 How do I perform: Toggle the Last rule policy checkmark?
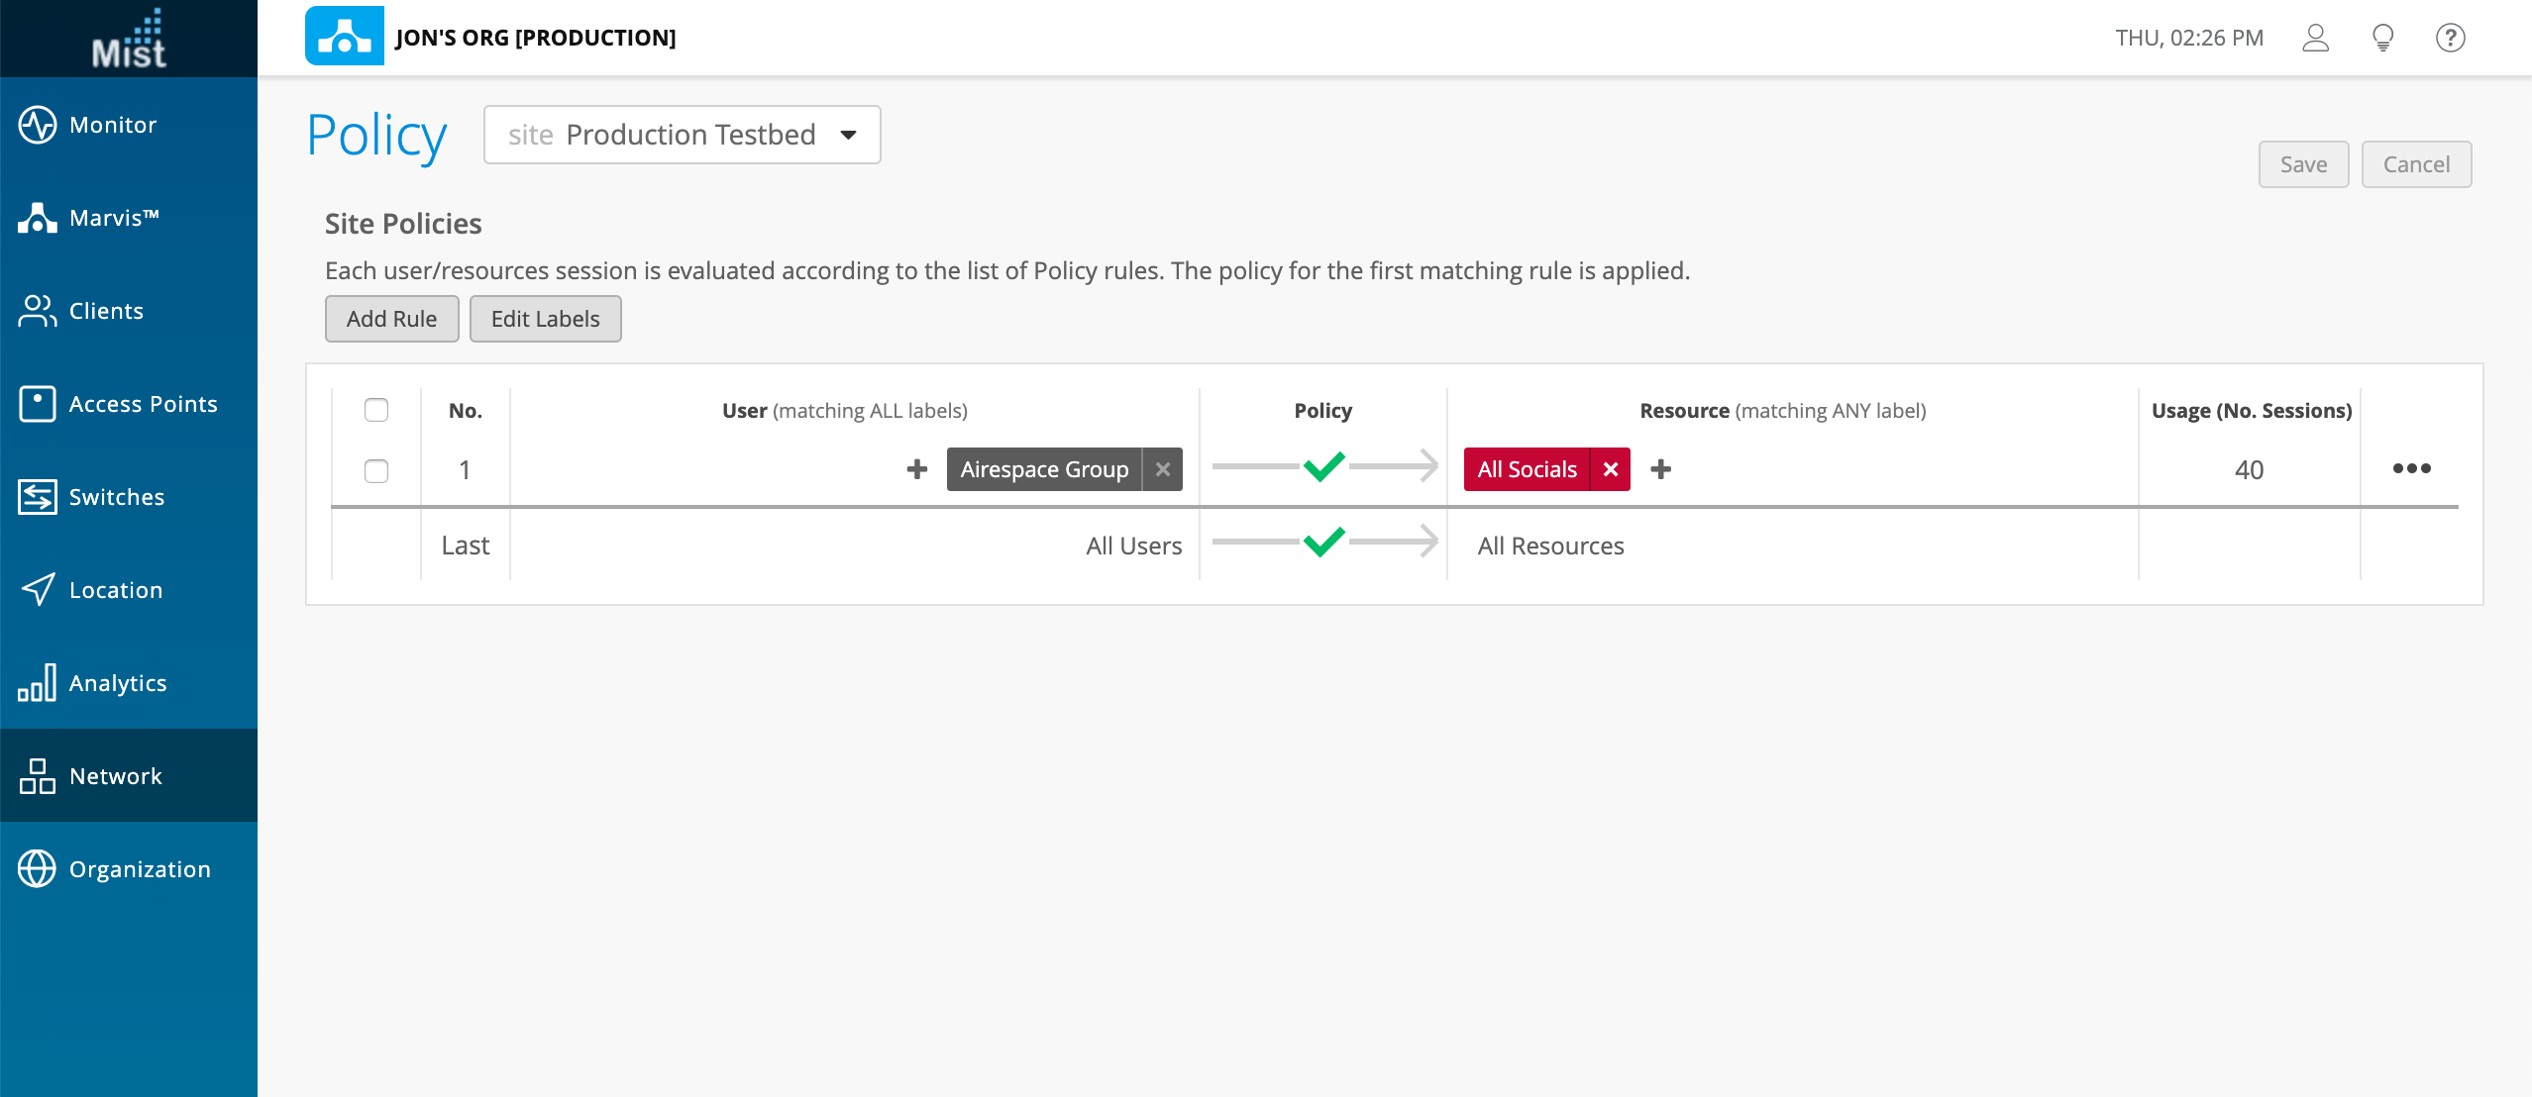coord(1323,542)
